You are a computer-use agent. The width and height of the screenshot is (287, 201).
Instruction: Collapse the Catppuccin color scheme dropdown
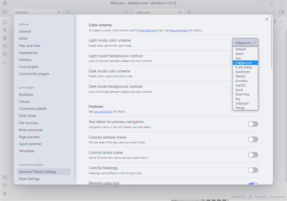coord(245,43)
